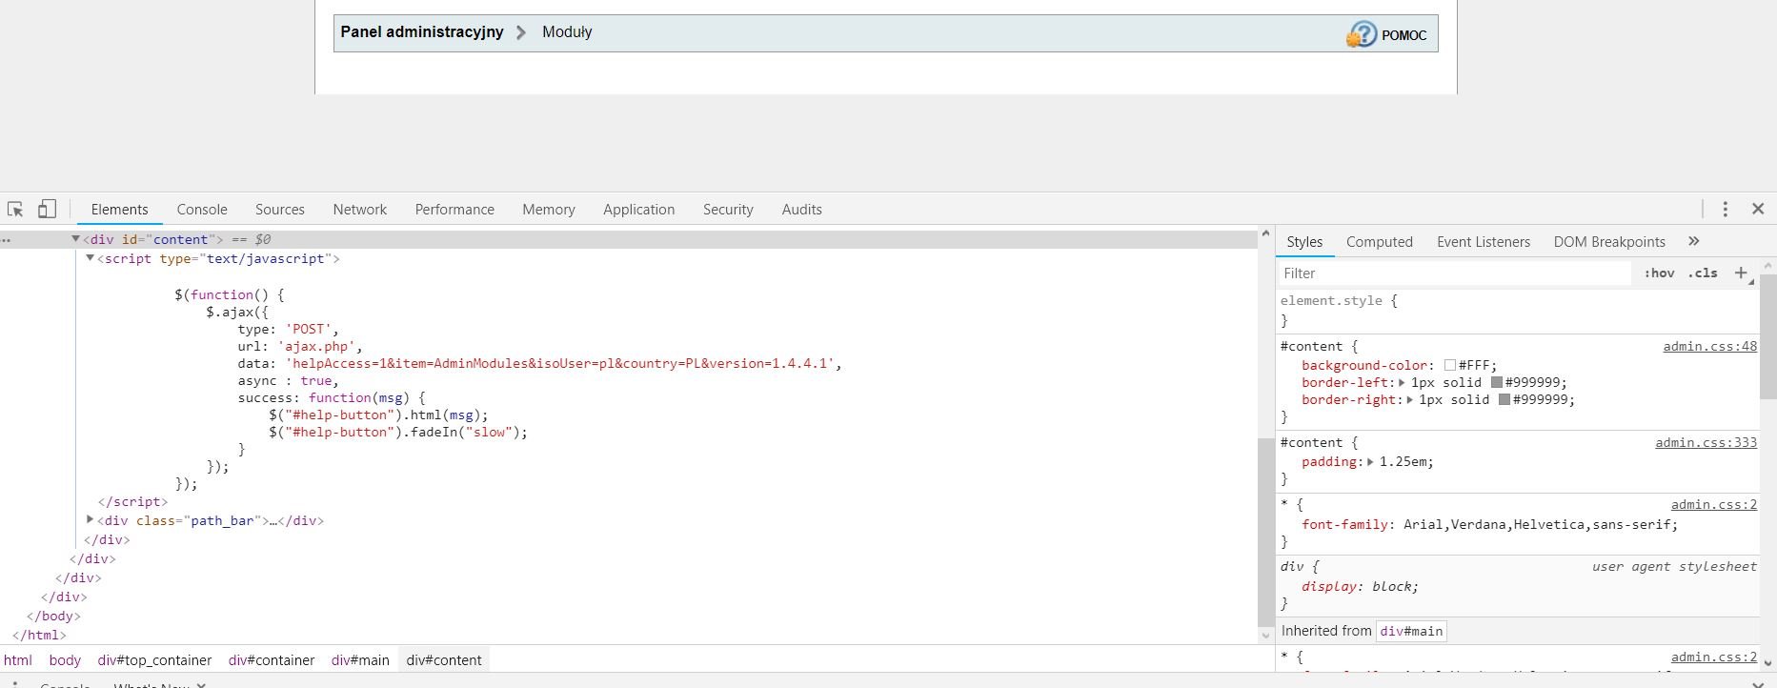The height and width of the screenshot is (688, 1777).
Task: Select div#container in the DOM breadcrumb
Action: click(272, 660)
